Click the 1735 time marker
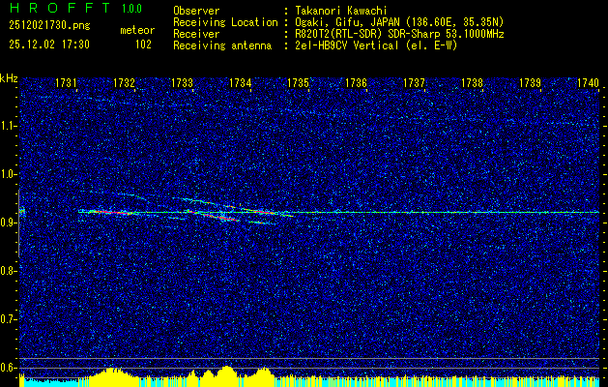Viewport: 608px width, 387px height. coord(298,82)
